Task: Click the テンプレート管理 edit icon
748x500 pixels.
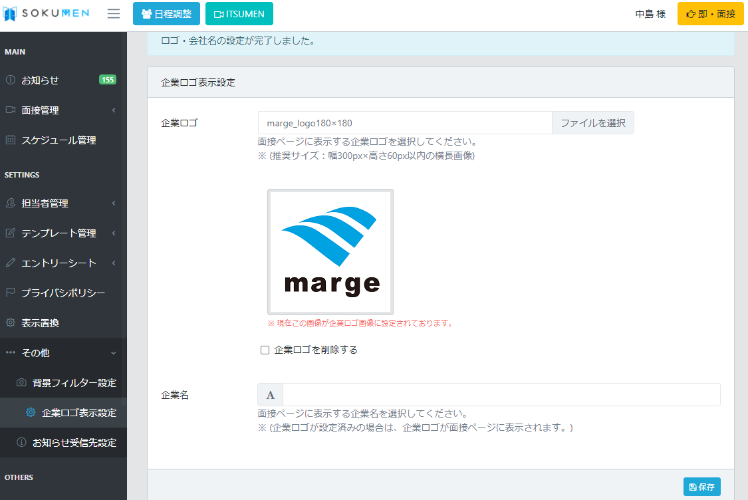Action: (11, 233)
